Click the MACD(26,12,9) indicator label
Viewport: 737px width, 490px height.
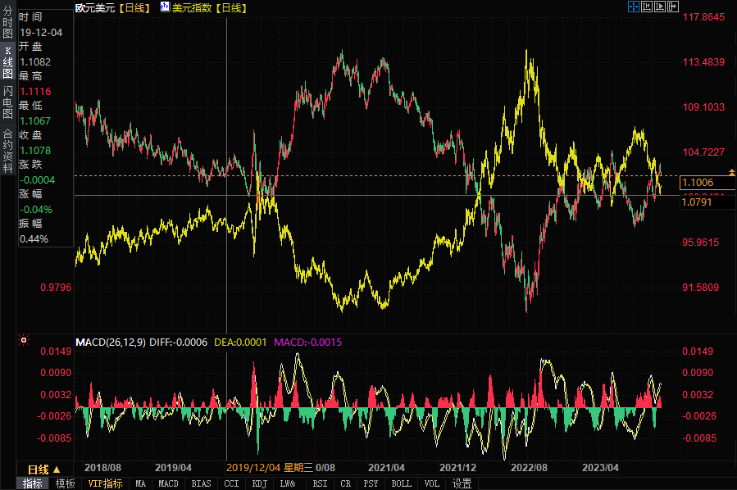click(x=111, y=342)
